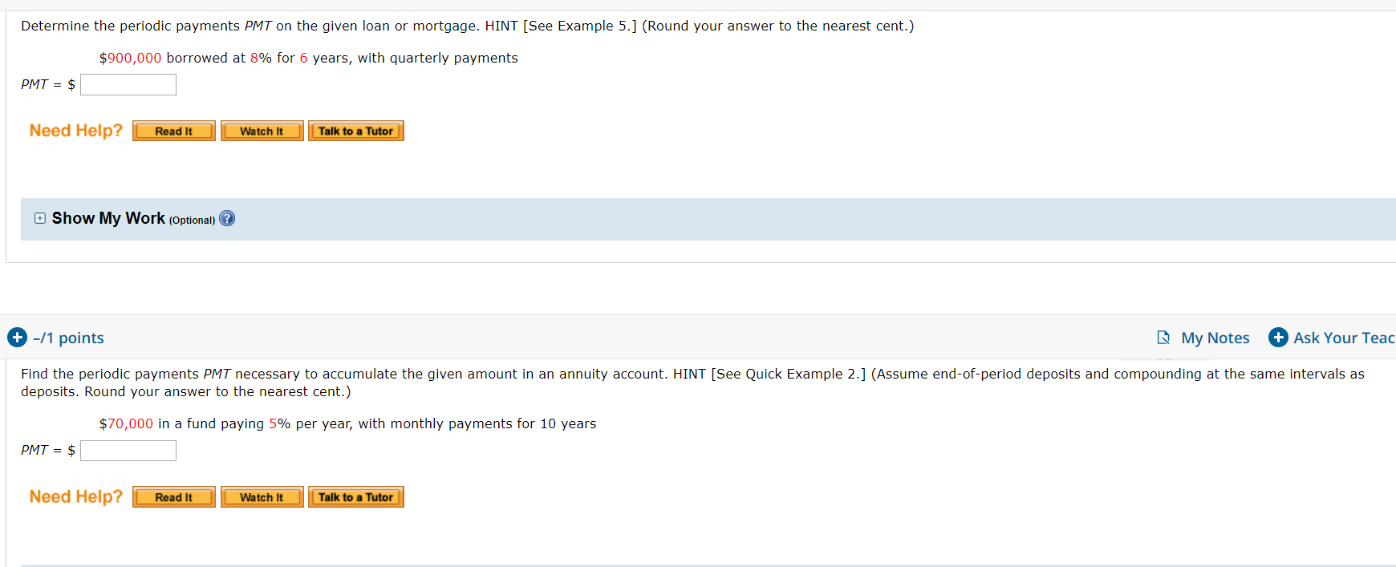Click the Need Help? label in the annuity question
The width and height of the screenshot is (1396, 567).
pos(76,497)
